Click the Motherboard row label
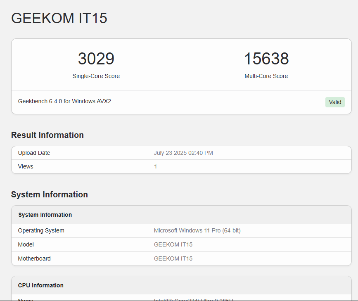This screenshot has width=358, height=301. (x=34, y=258)
